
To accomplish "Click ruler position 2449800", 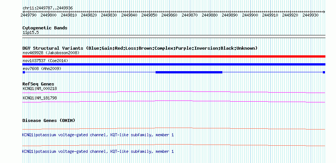I will [48, 15].
